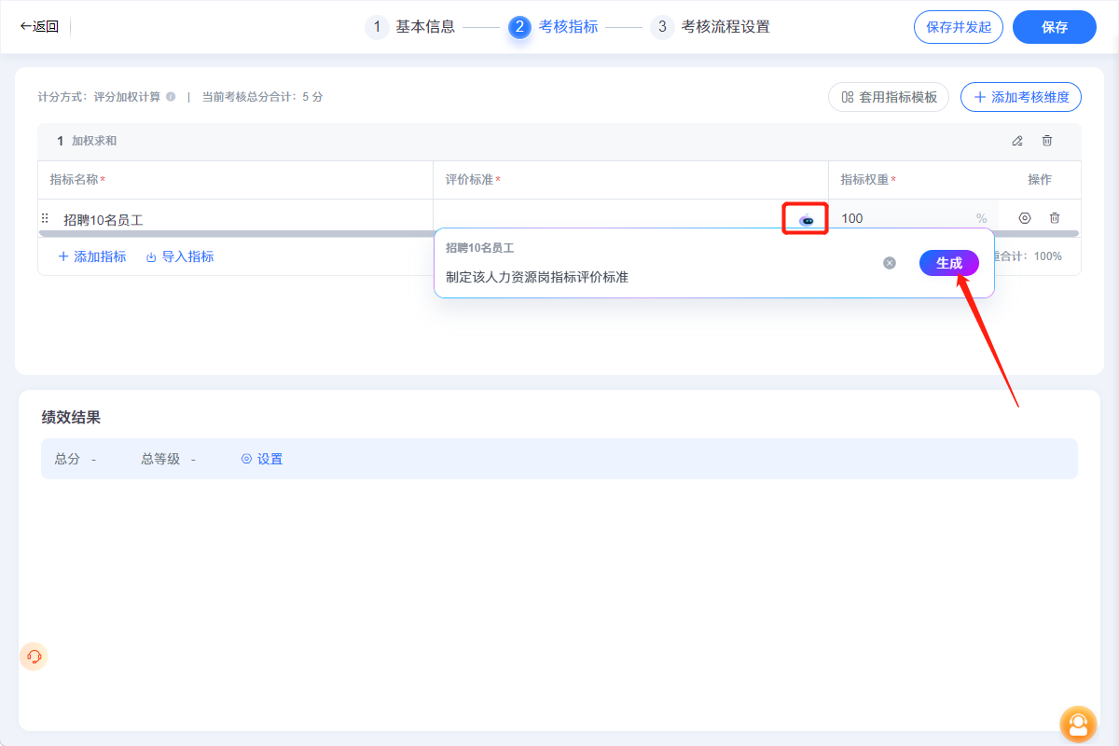Click the trash icon to delete 加权求和 dimension

pos(1047,141)
